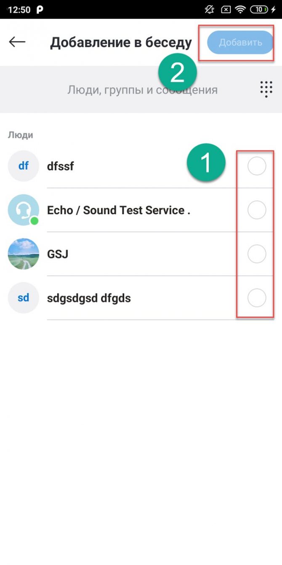This screenshot has height=565, width=282.
Task: Tap the Echo Sound Test headset avatar
Action: [24, 210]
